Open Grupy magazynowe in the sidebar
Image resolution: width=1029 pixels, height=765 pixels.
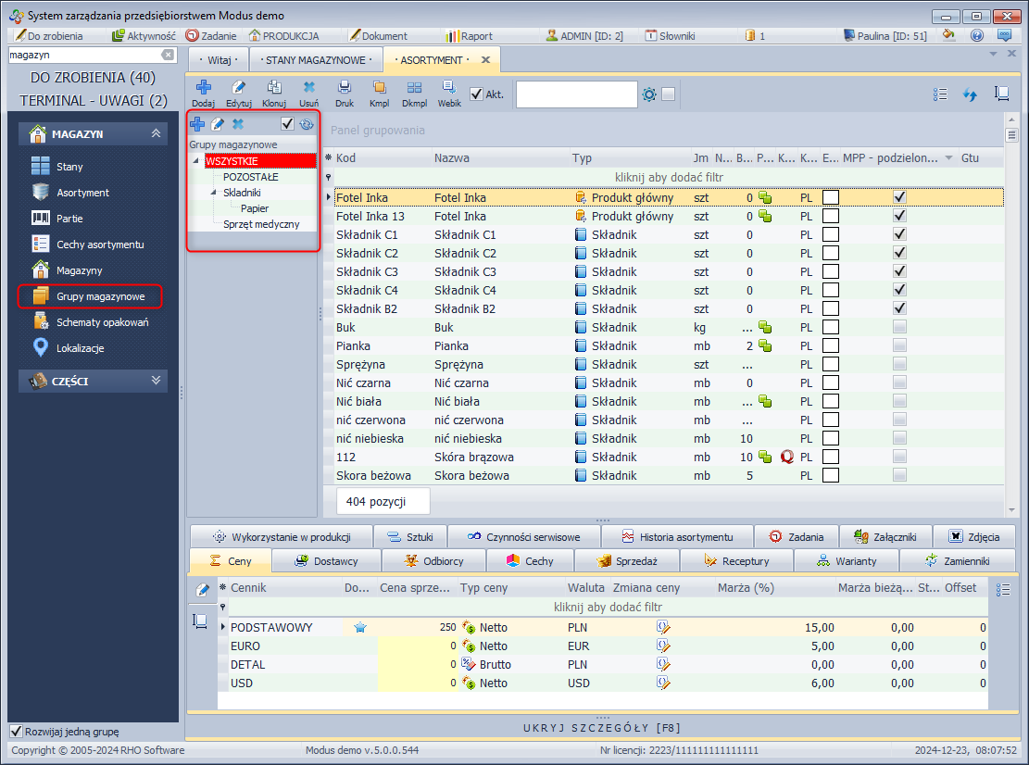100,296
